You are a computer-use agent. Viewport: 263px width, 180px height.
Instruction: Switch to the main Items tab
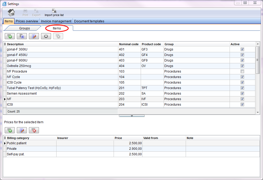tap(9, 21)
